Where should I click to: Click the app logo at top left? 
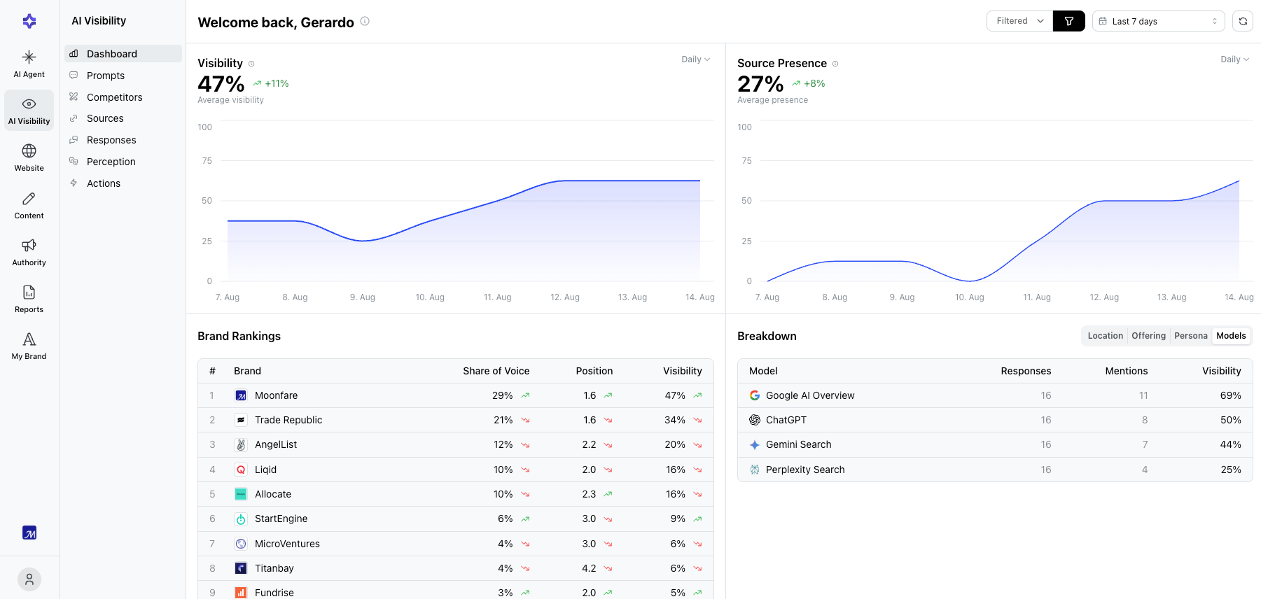point(29,21)
